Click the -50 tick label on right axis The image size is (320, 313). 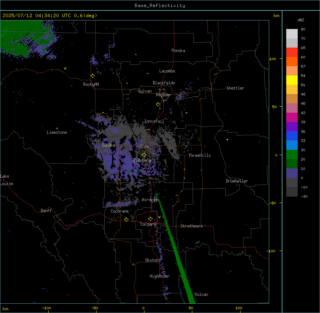(x=272, y=203)
